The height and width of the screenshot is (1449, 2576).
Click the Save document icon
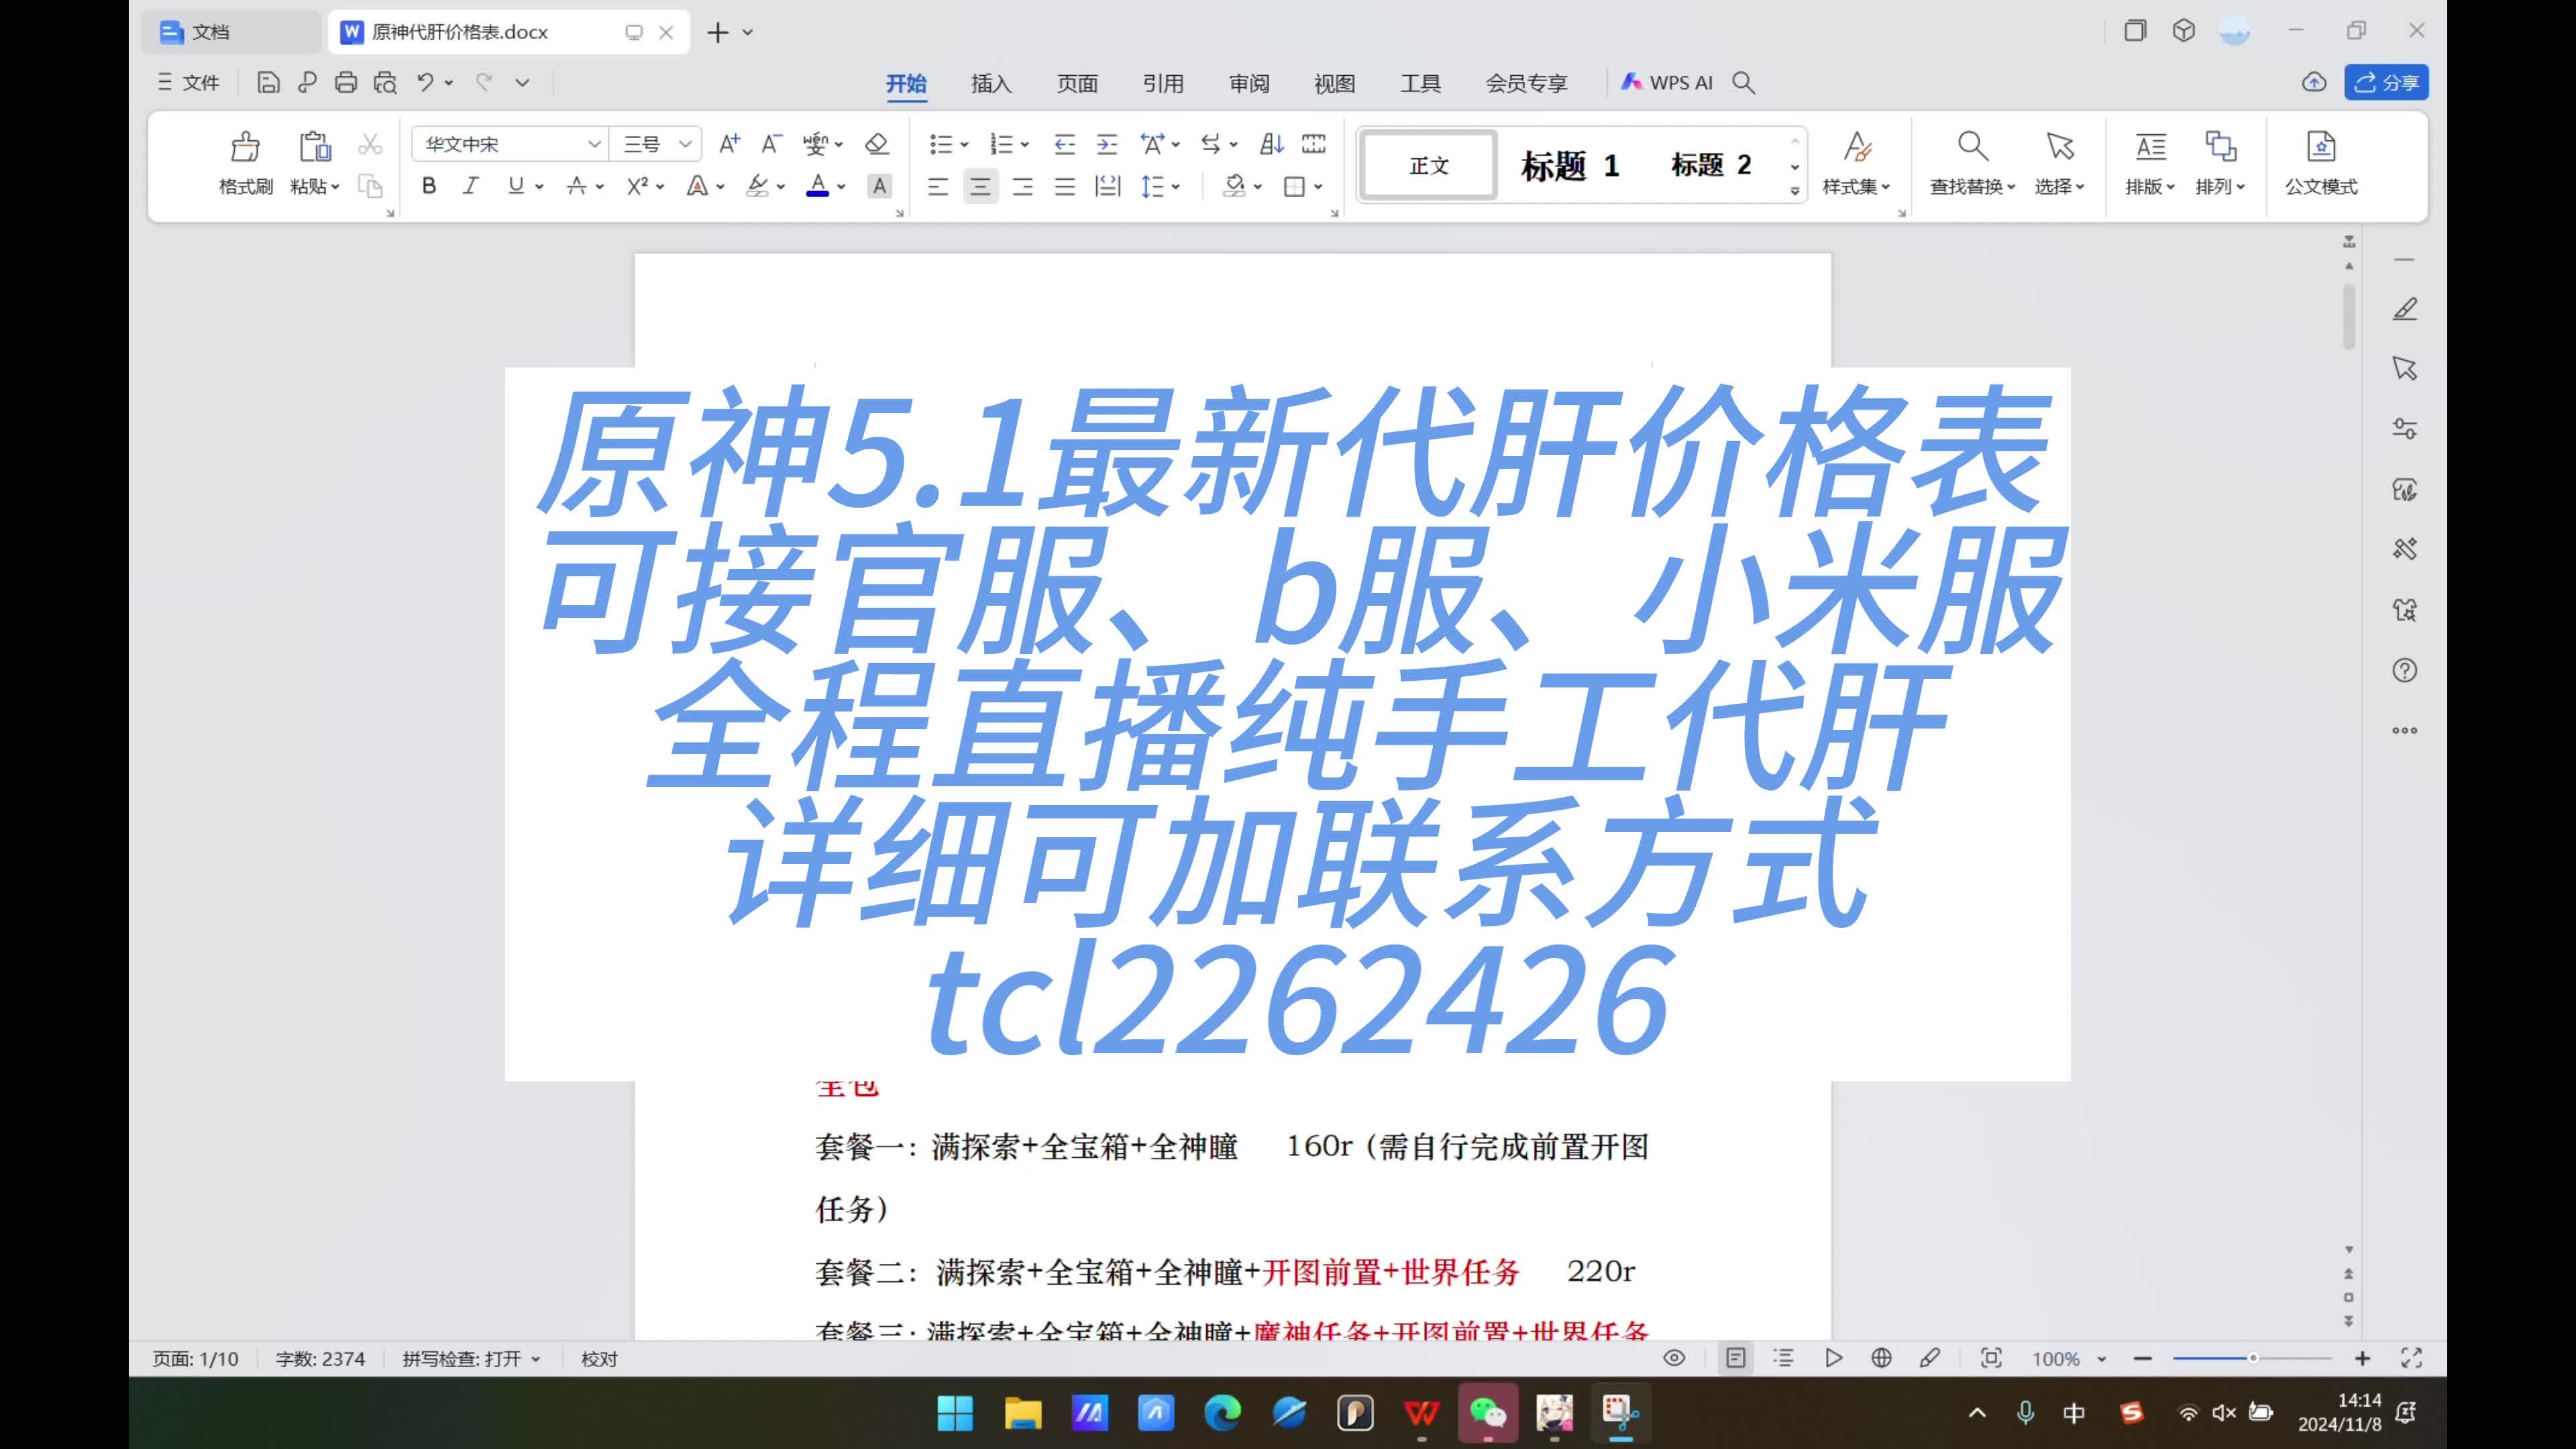pyautogui.click(x=268, y=83)
